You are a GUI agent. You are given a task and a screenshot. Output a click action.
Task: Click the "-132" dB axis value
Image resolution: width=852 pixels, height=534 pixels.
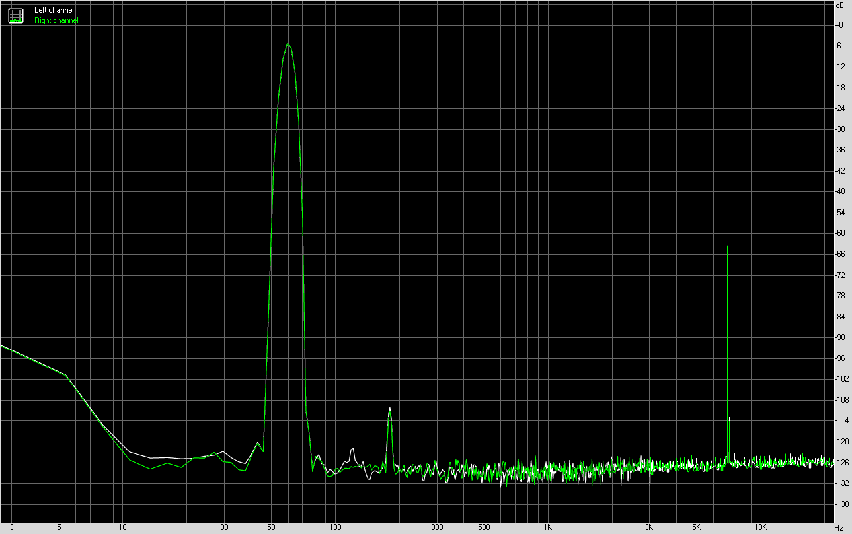point(842,483)
